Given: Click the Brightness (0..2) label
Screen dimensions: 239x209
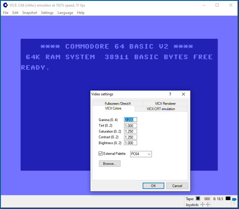Looking at the screenshot, I should [110, 143].
